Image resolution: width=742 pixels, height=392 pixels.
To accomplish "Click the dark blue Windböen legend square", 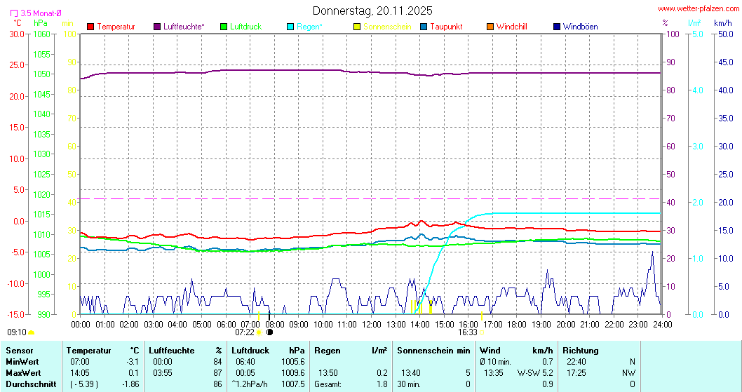I will point(557,27).
